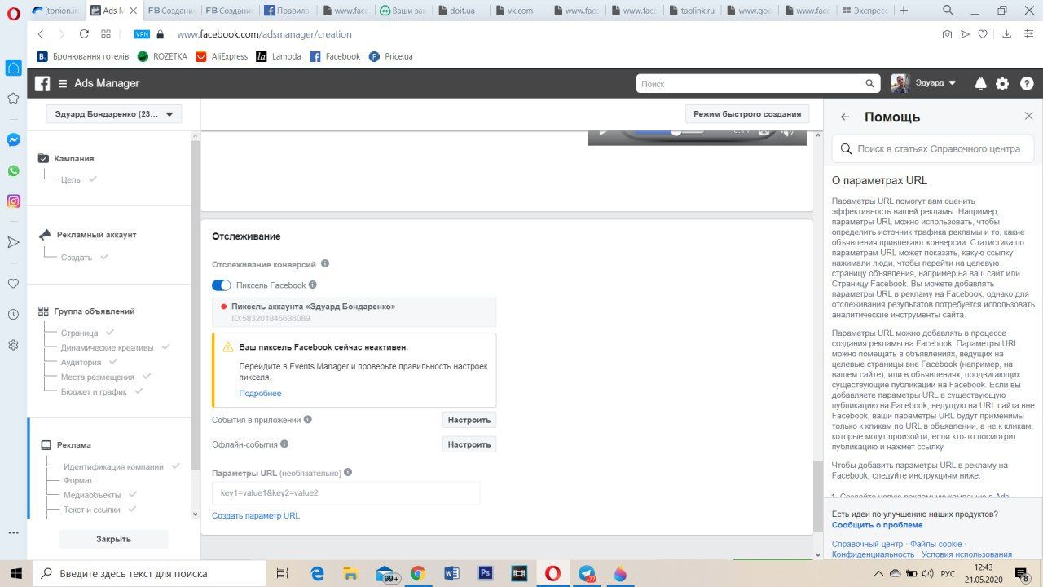The image size is (1043, 587).
Task: Open WhatsApp in the Opera sidebar
Action: pyautogui.click(x=13, y=170)
